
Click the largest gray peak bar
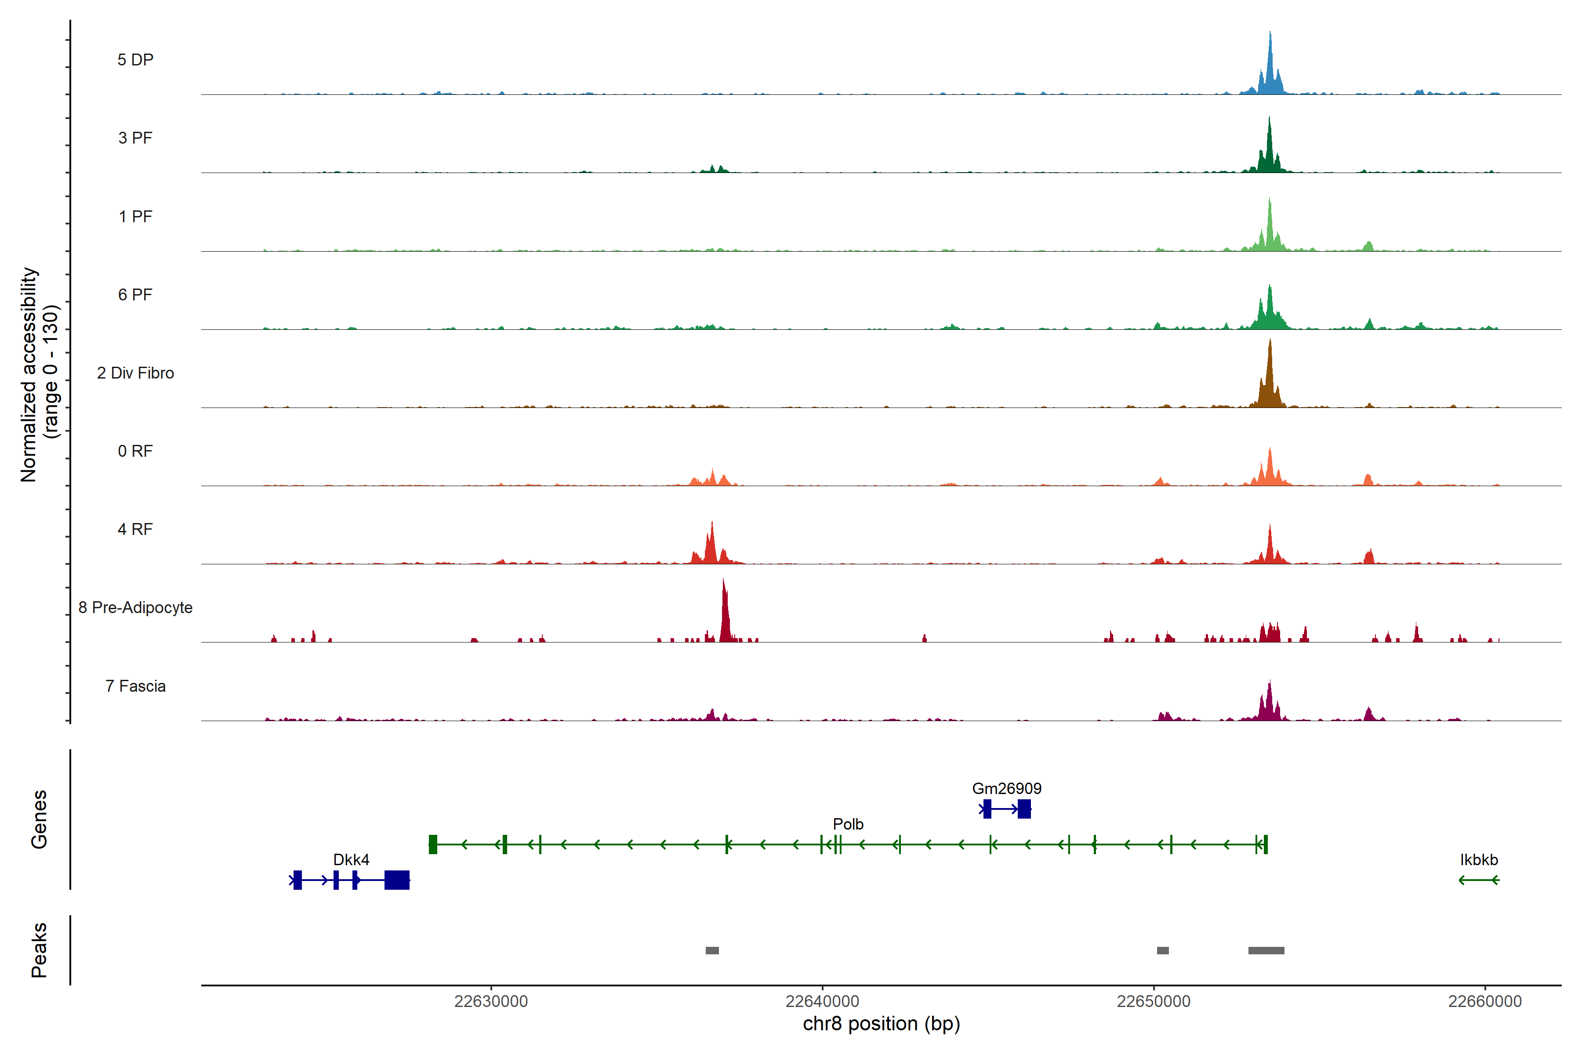pyautogui.click(x=1266, y=950)
